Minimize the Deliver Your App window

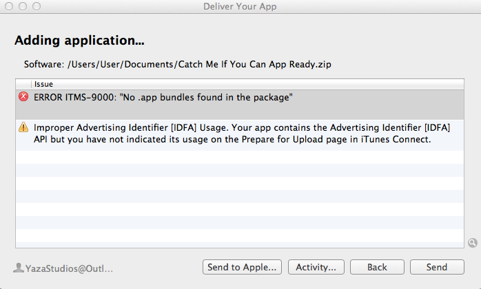[x=23, y=6]
